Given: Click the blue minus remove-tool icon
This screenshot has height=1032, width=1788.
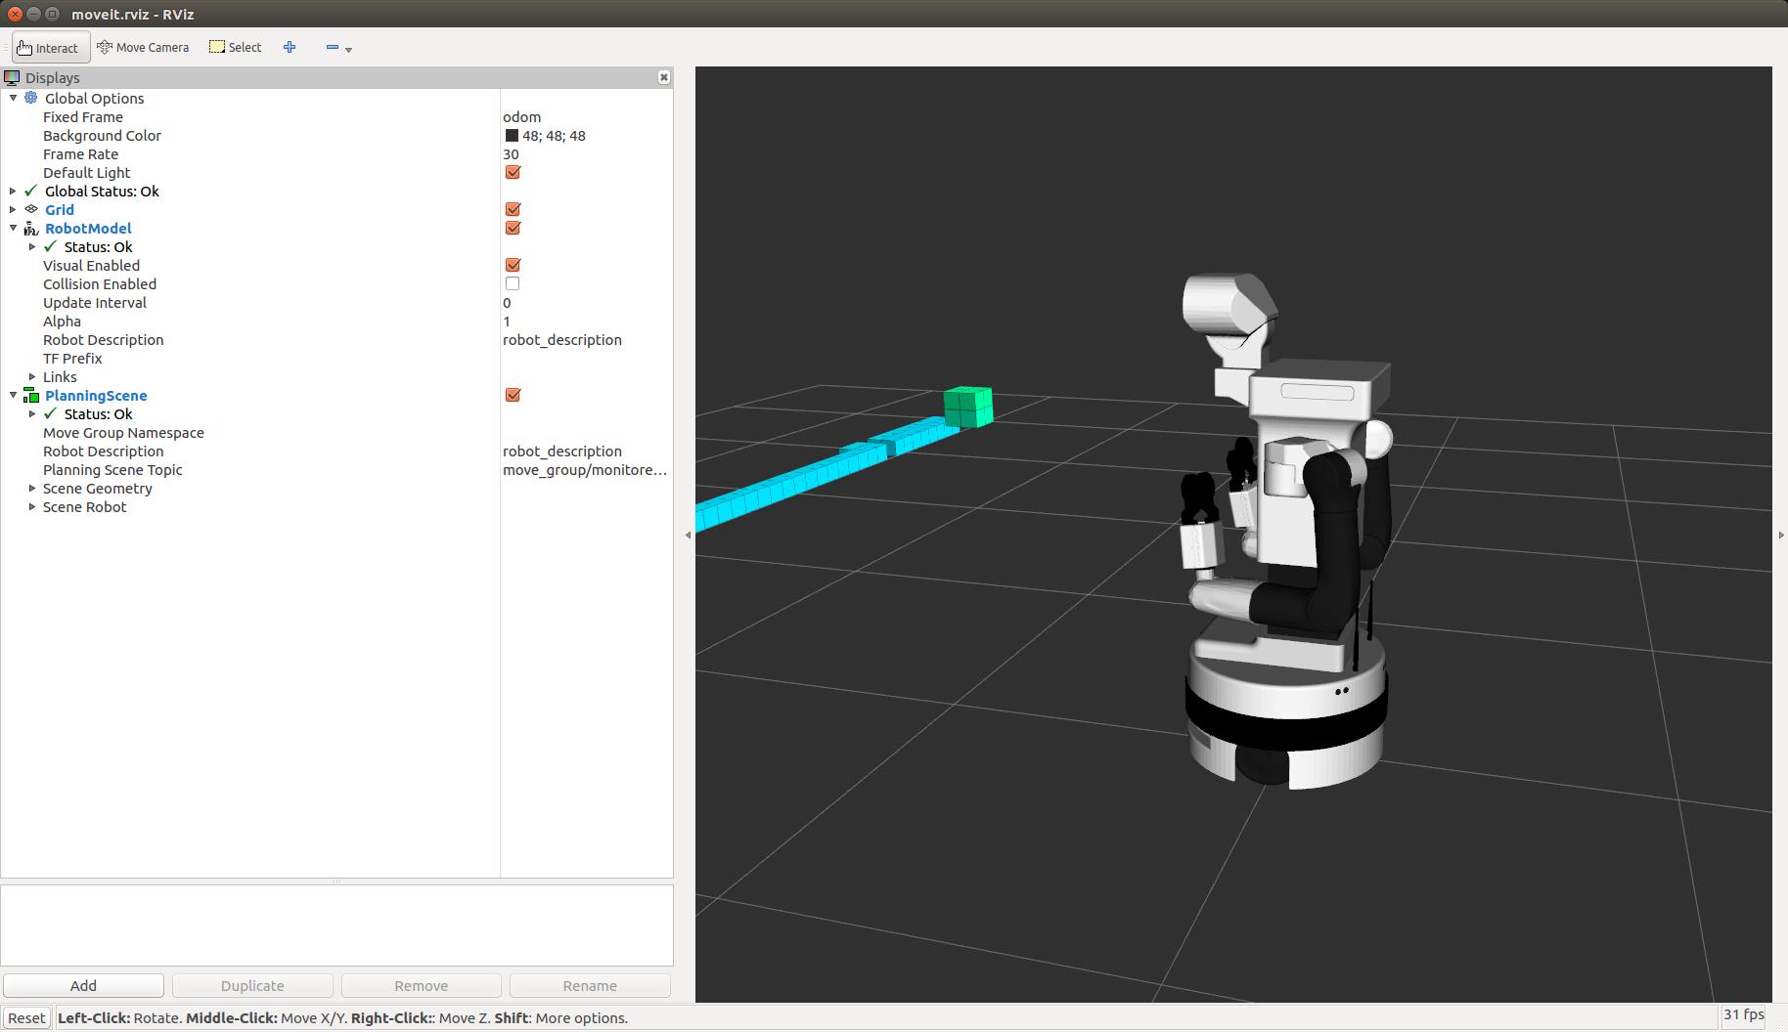Looking at the screenshot, I should (x=333, y=47).
